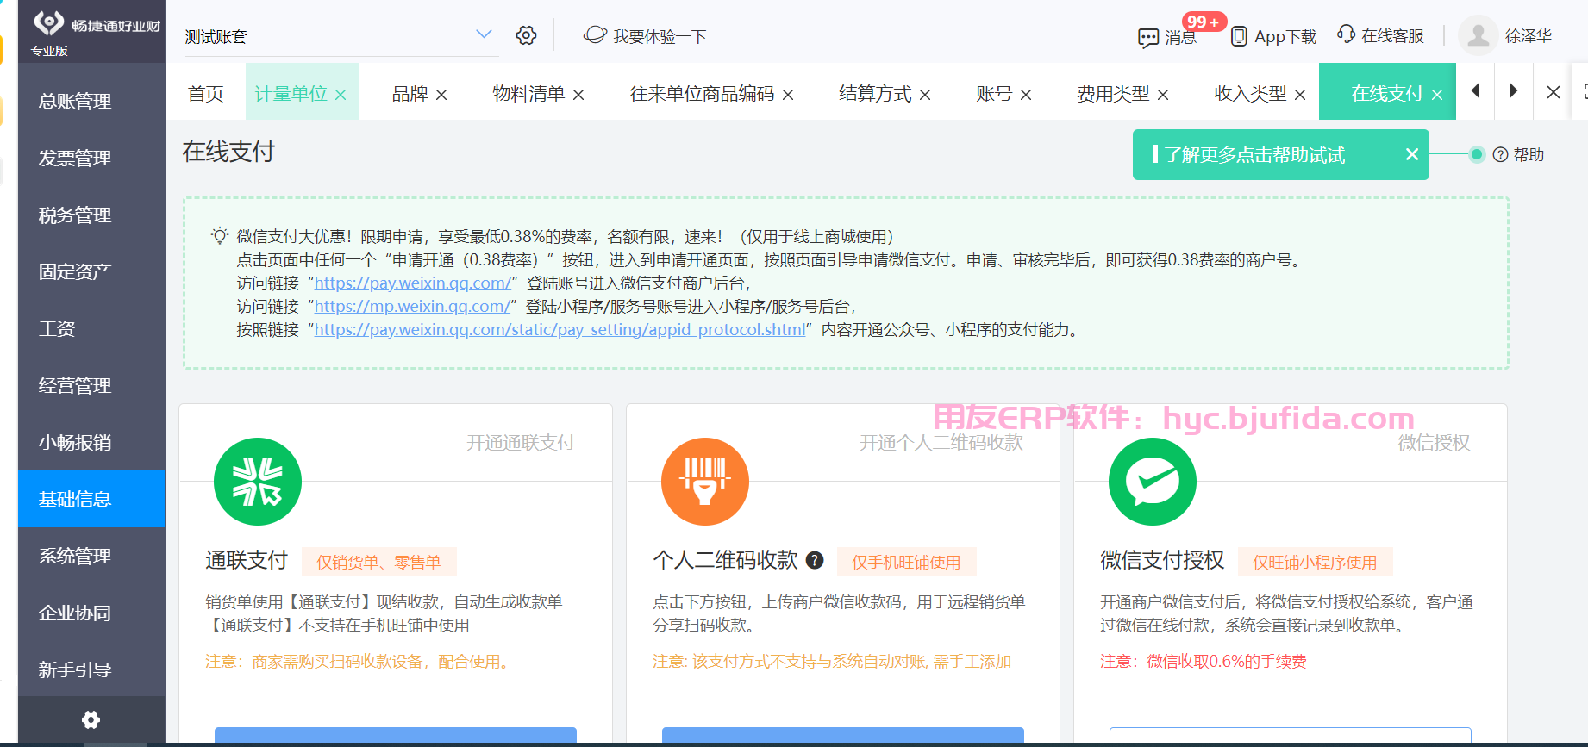This screenshot has width=1588, height=747.
Task: Click the green 通联支付 logo icon
Action: [258, 482]
